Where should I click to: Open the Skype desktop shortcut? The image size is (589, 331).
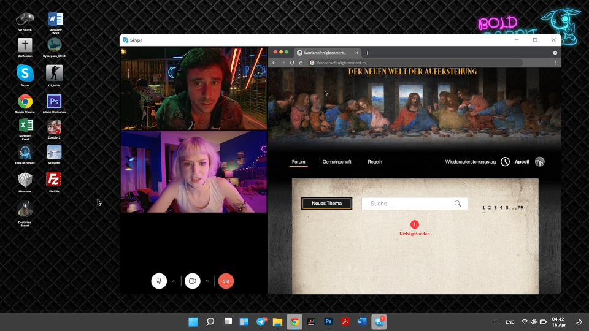tap(25, 75)
